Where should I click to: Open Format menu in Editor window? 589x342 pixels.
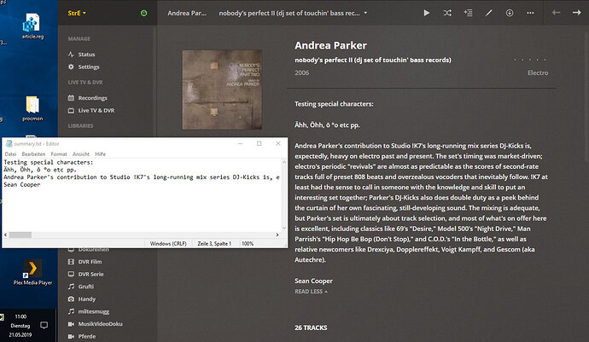click(59, 154)
